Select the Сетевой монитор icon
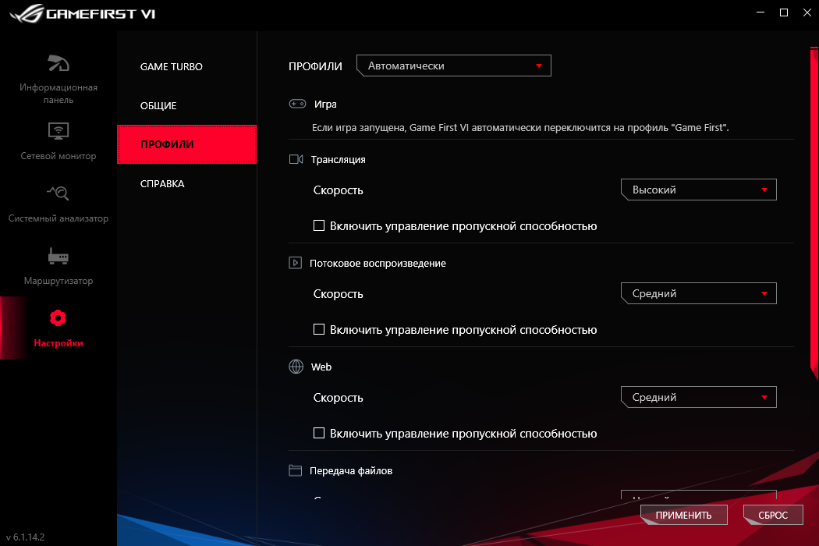Image resolution: width=819 pixels, height=546 pixels. click(x=57, y=132)
